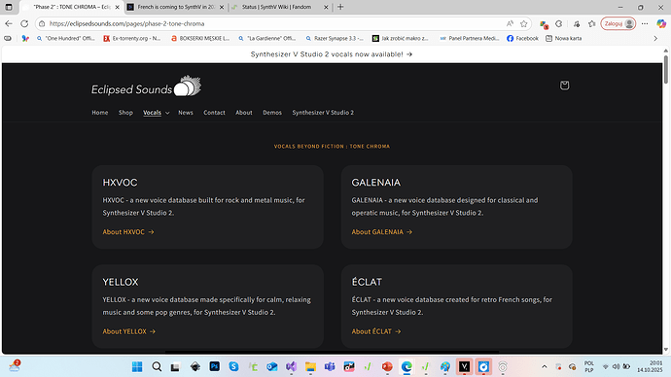Click YELLOX card heading
This screenshot has height=377, width=671.
pos(121,282)
